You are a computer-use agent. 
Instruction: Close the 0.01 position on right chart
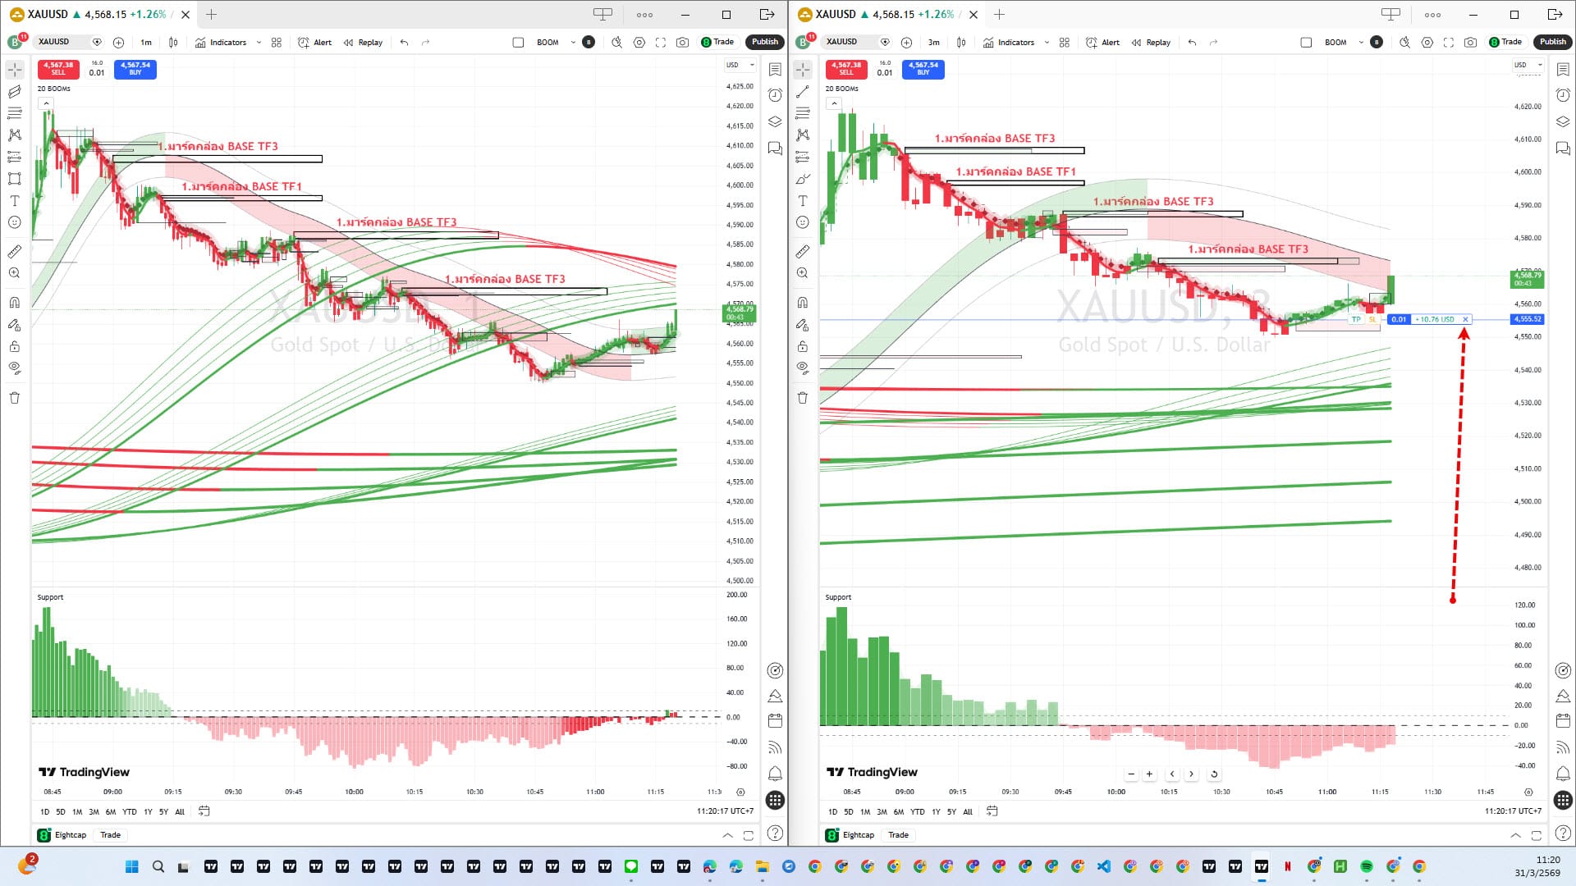coord(1465,320)
